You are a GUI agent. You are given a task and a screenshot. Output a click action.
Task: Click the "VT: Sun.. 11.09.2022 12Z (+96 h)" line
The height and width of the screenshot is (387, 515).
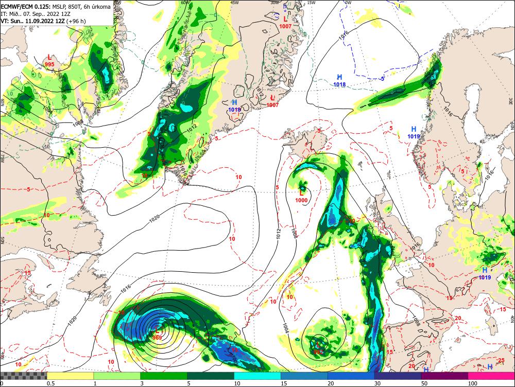tap(43, 21)
